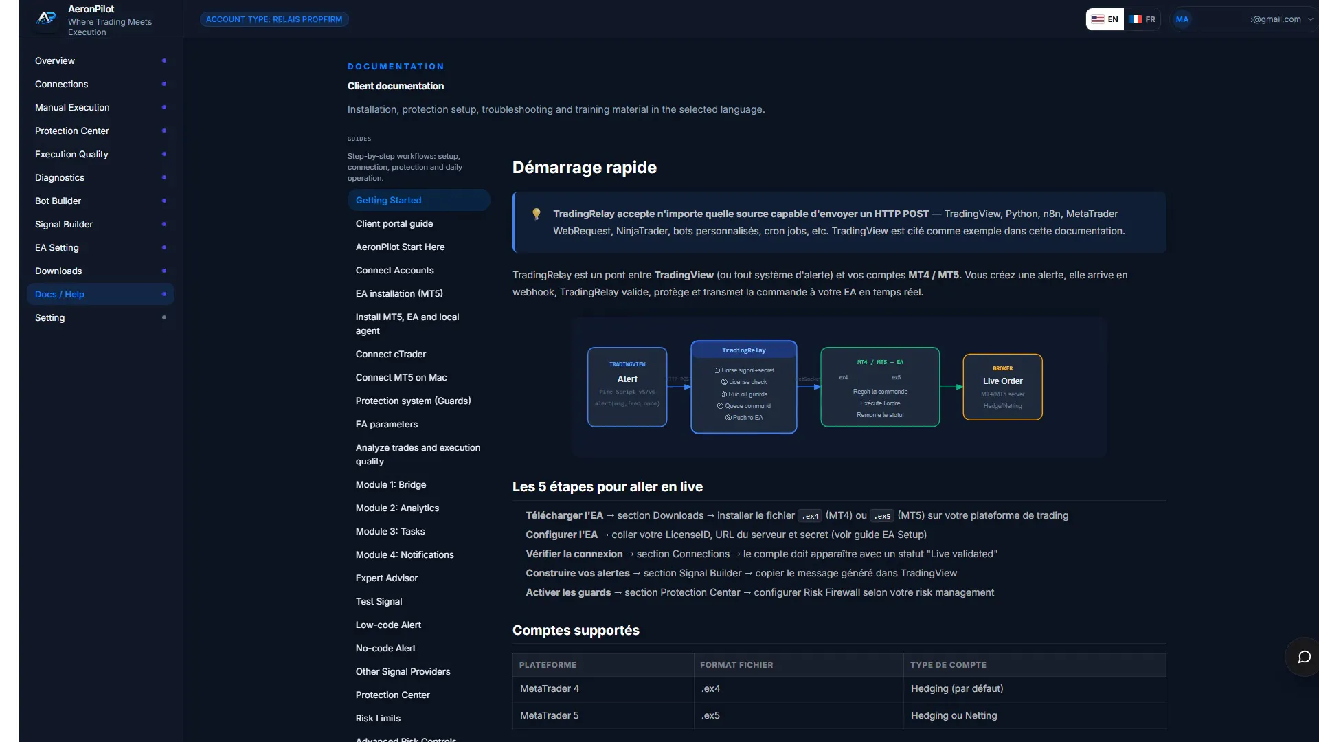Open AeronPilot Start Here guide
Image resolution: width=1319 pixels, height=742 pixels.
click(418, 247)
